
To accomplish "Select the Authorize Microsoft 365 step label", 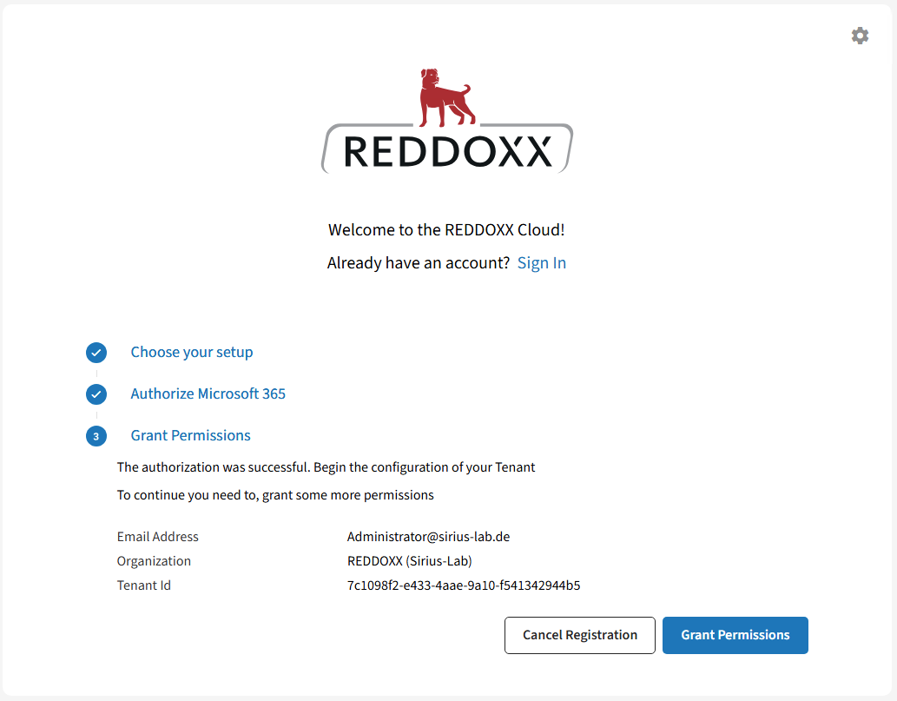I will point(208,394).
